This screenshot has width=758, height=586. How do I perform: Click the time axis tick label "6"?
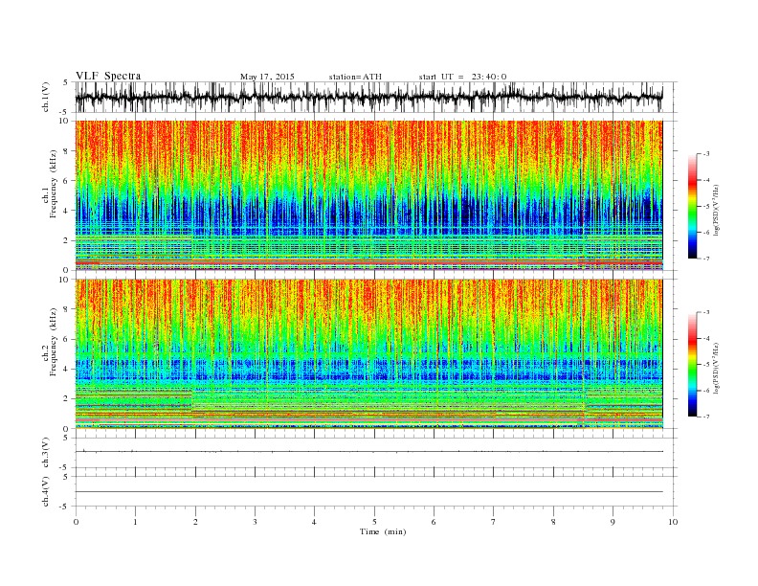click(435, 522)
